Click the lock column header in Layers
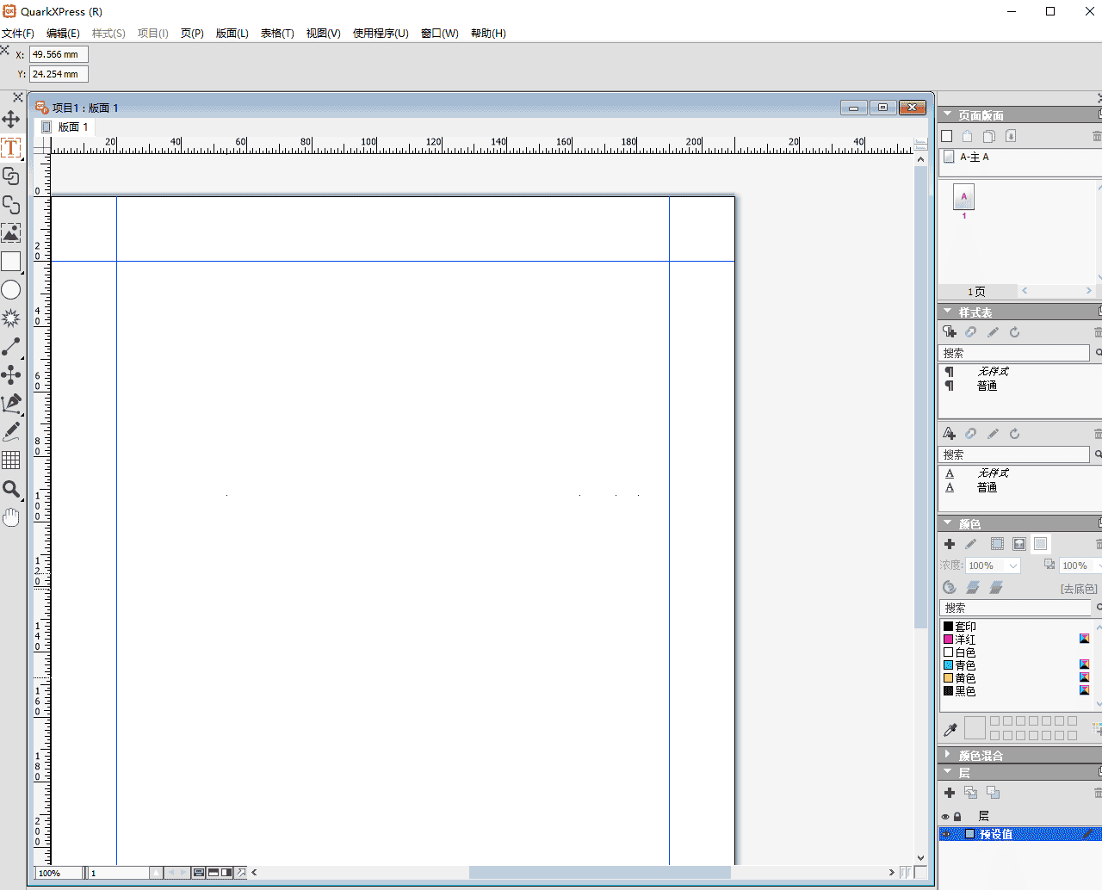Image resolution: width=1102 pixels, height=890 pixels. pos(957,817)
